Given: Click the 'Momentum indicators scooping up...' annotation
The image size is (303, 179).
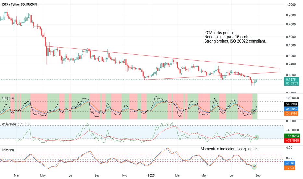Looking at the screenshot, I should click(x=231, y=149).
